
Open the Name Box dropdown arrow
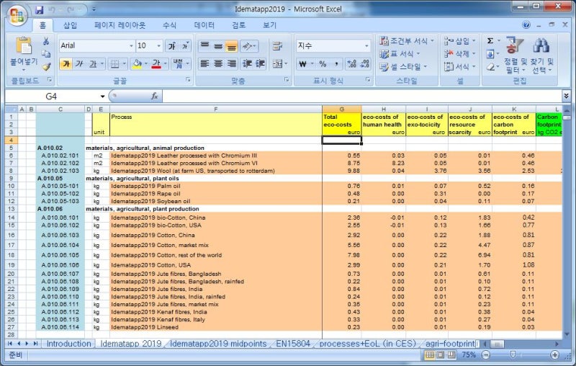click(x=103, y=97)
